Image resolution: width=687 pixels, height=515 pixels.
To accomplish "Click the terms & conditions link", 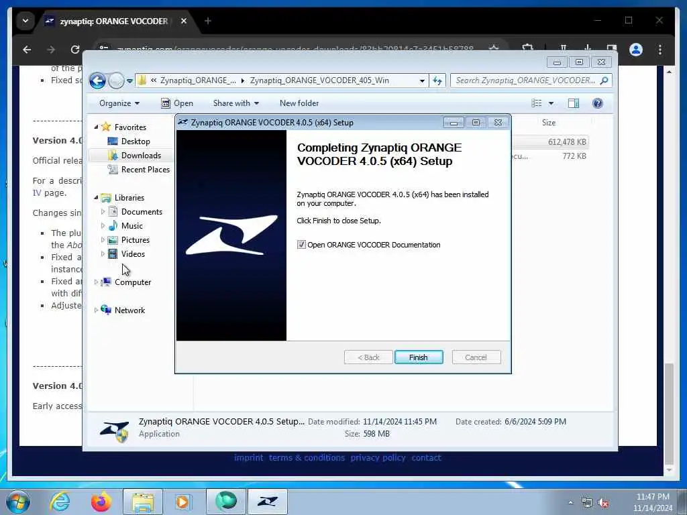I will 307,457.
